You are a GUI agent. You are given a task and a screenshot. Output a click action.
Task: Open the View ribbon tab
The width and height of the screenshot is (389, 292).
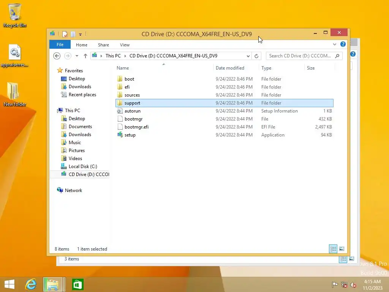coord(125,45)
